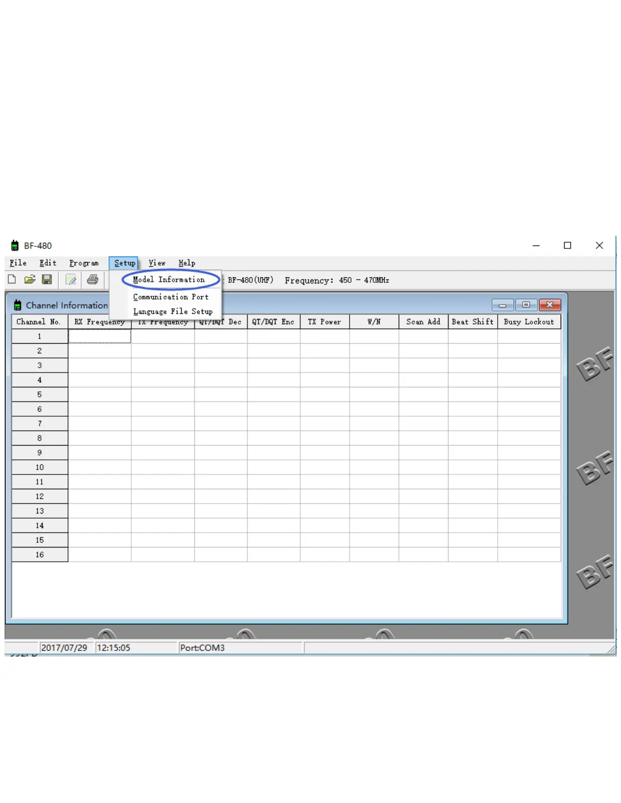The image size is (621, 803).
Task: Click the Beat Shift column header
Action: pyautogui.click(x=473, y=322)
